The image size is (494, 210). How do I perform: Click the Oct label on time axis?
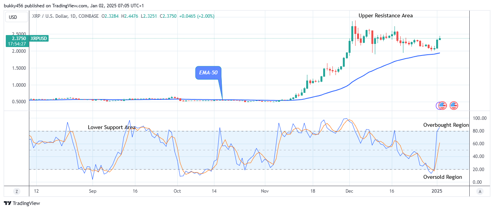tap(177, 191)
